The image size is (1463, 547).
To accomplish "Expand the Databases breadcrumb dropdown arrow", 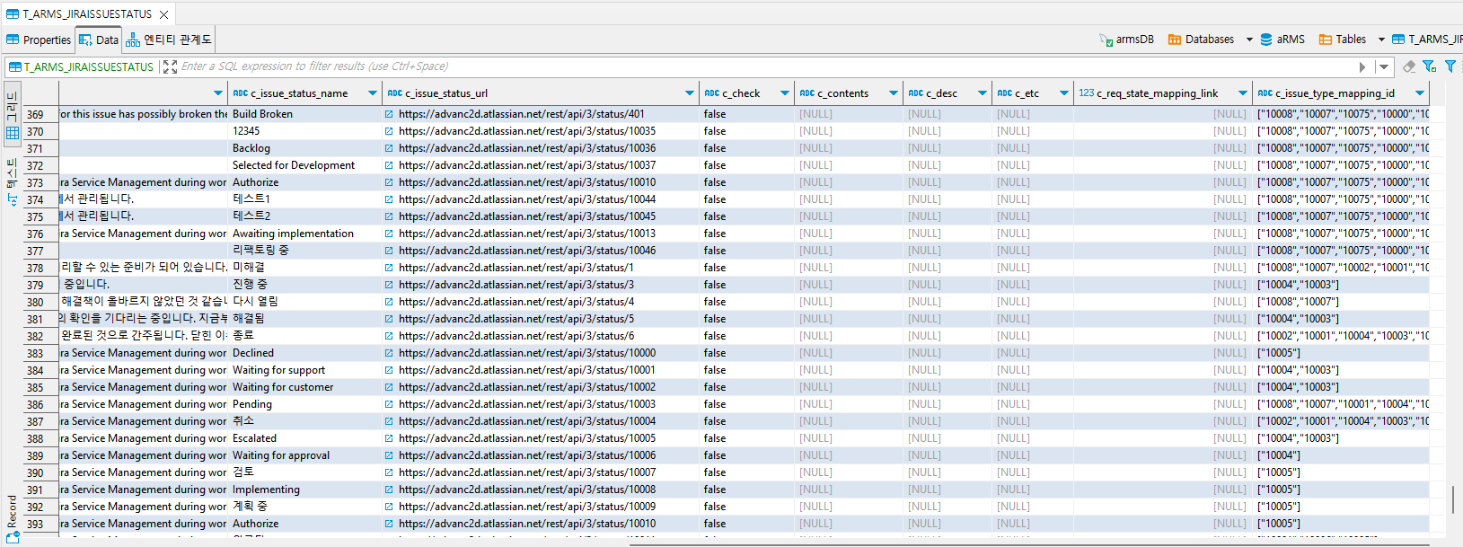I will point(1248,40).
